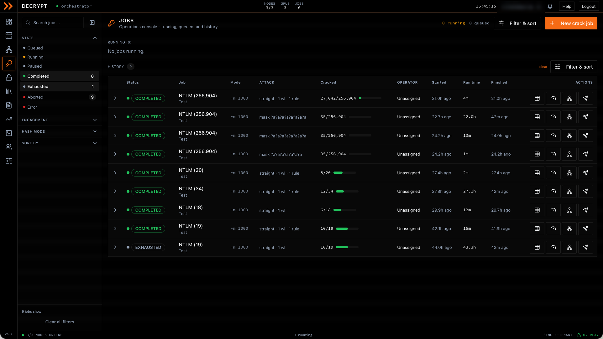Open the sliders settings icon in sidebar

point(9,161)
